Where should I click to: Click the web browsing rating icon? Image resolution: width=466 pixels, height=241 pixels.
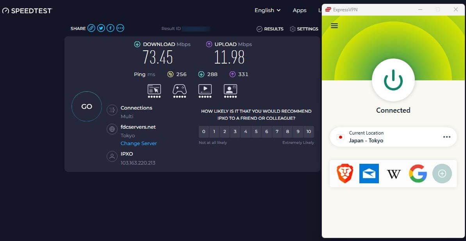(x=154, y=91)
